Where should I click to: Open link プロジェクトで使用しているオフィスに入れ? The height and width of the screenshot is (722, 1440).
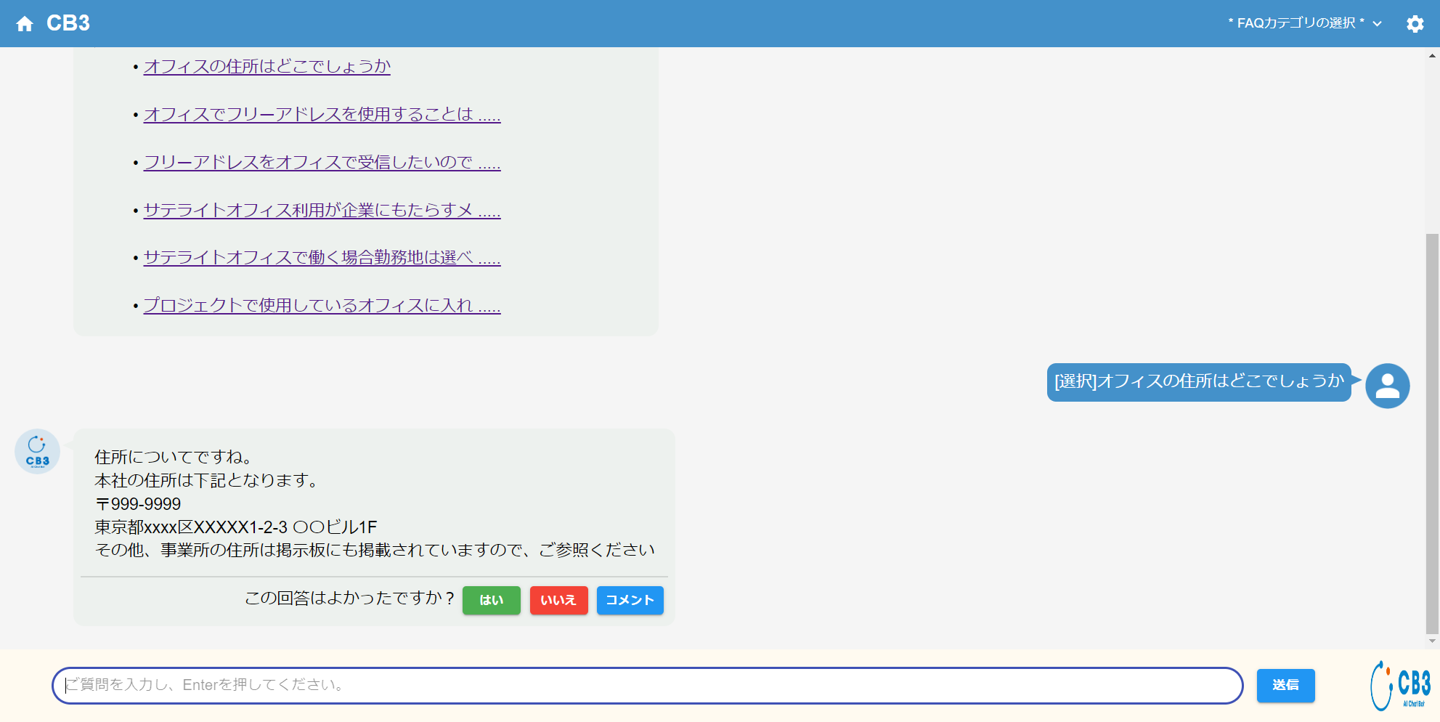click(x=322, y=306)
